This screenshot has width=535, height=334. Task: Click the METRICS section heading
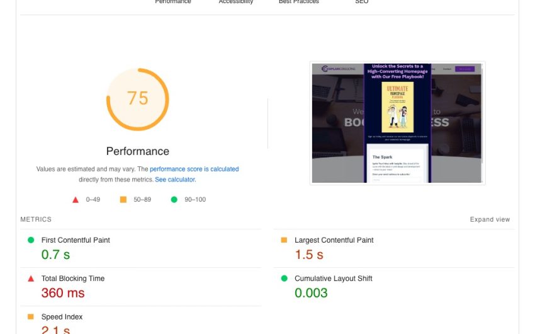(x=36, y=219)
